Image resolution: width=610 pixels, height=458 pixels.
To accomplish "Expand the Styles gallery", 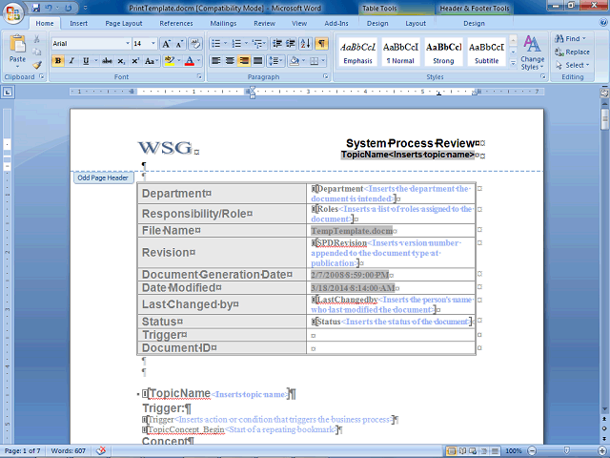I will tap(513, 62).
